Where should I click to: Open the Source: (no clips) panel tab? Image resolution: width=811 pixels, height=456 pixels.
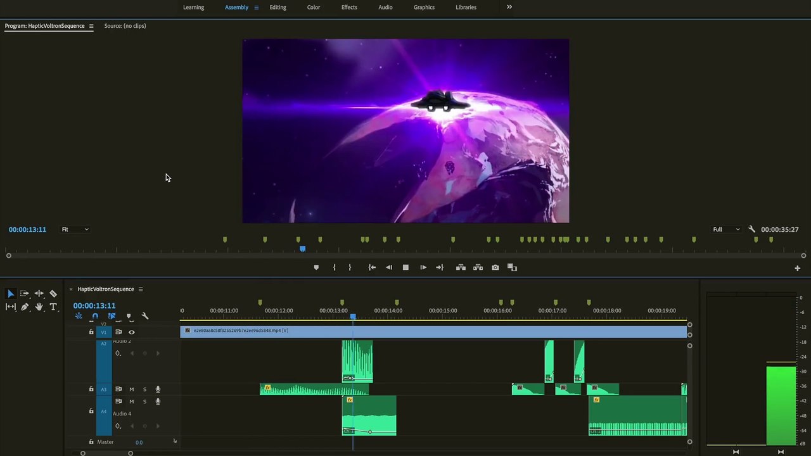click(125, 26)
